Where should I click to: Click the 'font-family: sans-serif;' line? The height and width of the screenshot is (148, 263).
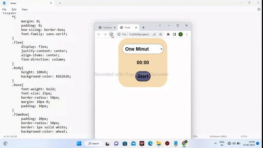44,34
